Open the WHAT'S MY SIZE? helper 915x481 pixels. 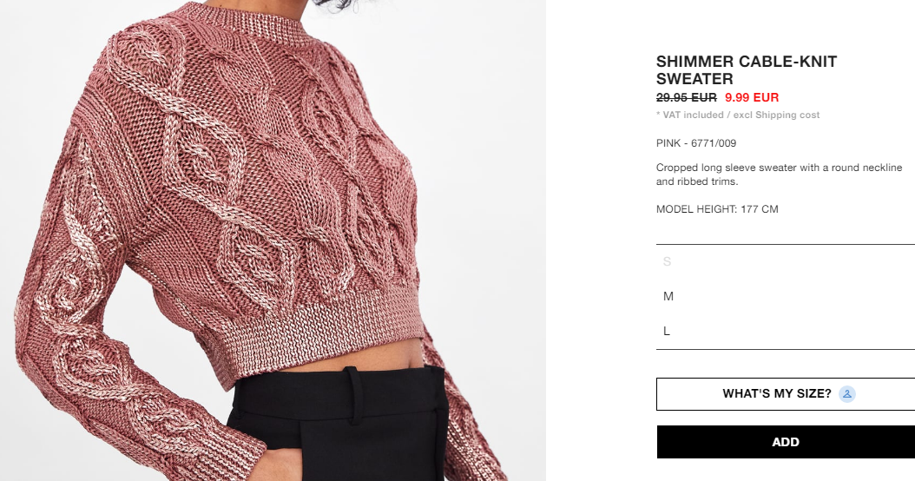786,394
